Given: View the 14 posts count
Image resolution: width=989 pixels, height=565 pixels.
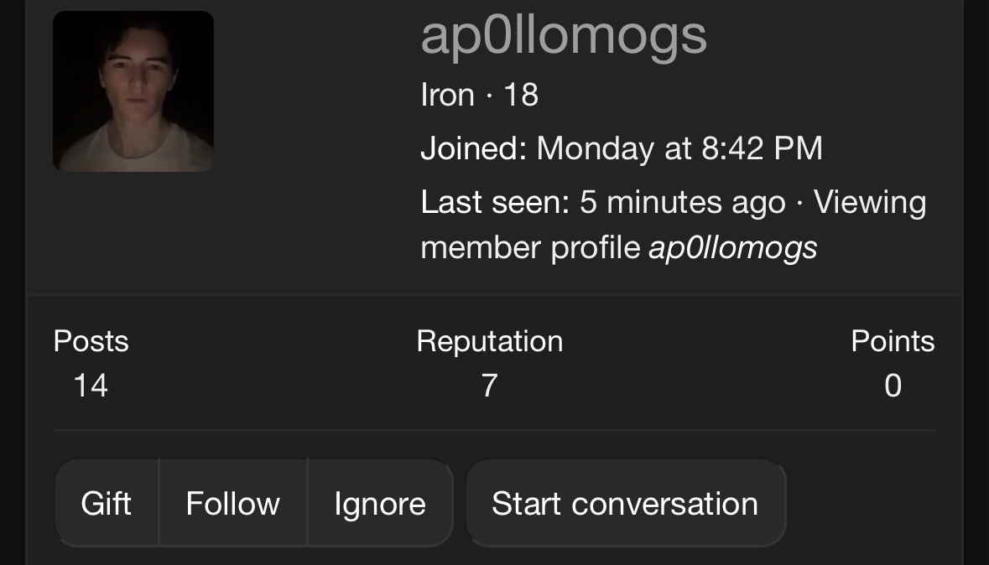Looking at the screenshot, I should 91,385.
